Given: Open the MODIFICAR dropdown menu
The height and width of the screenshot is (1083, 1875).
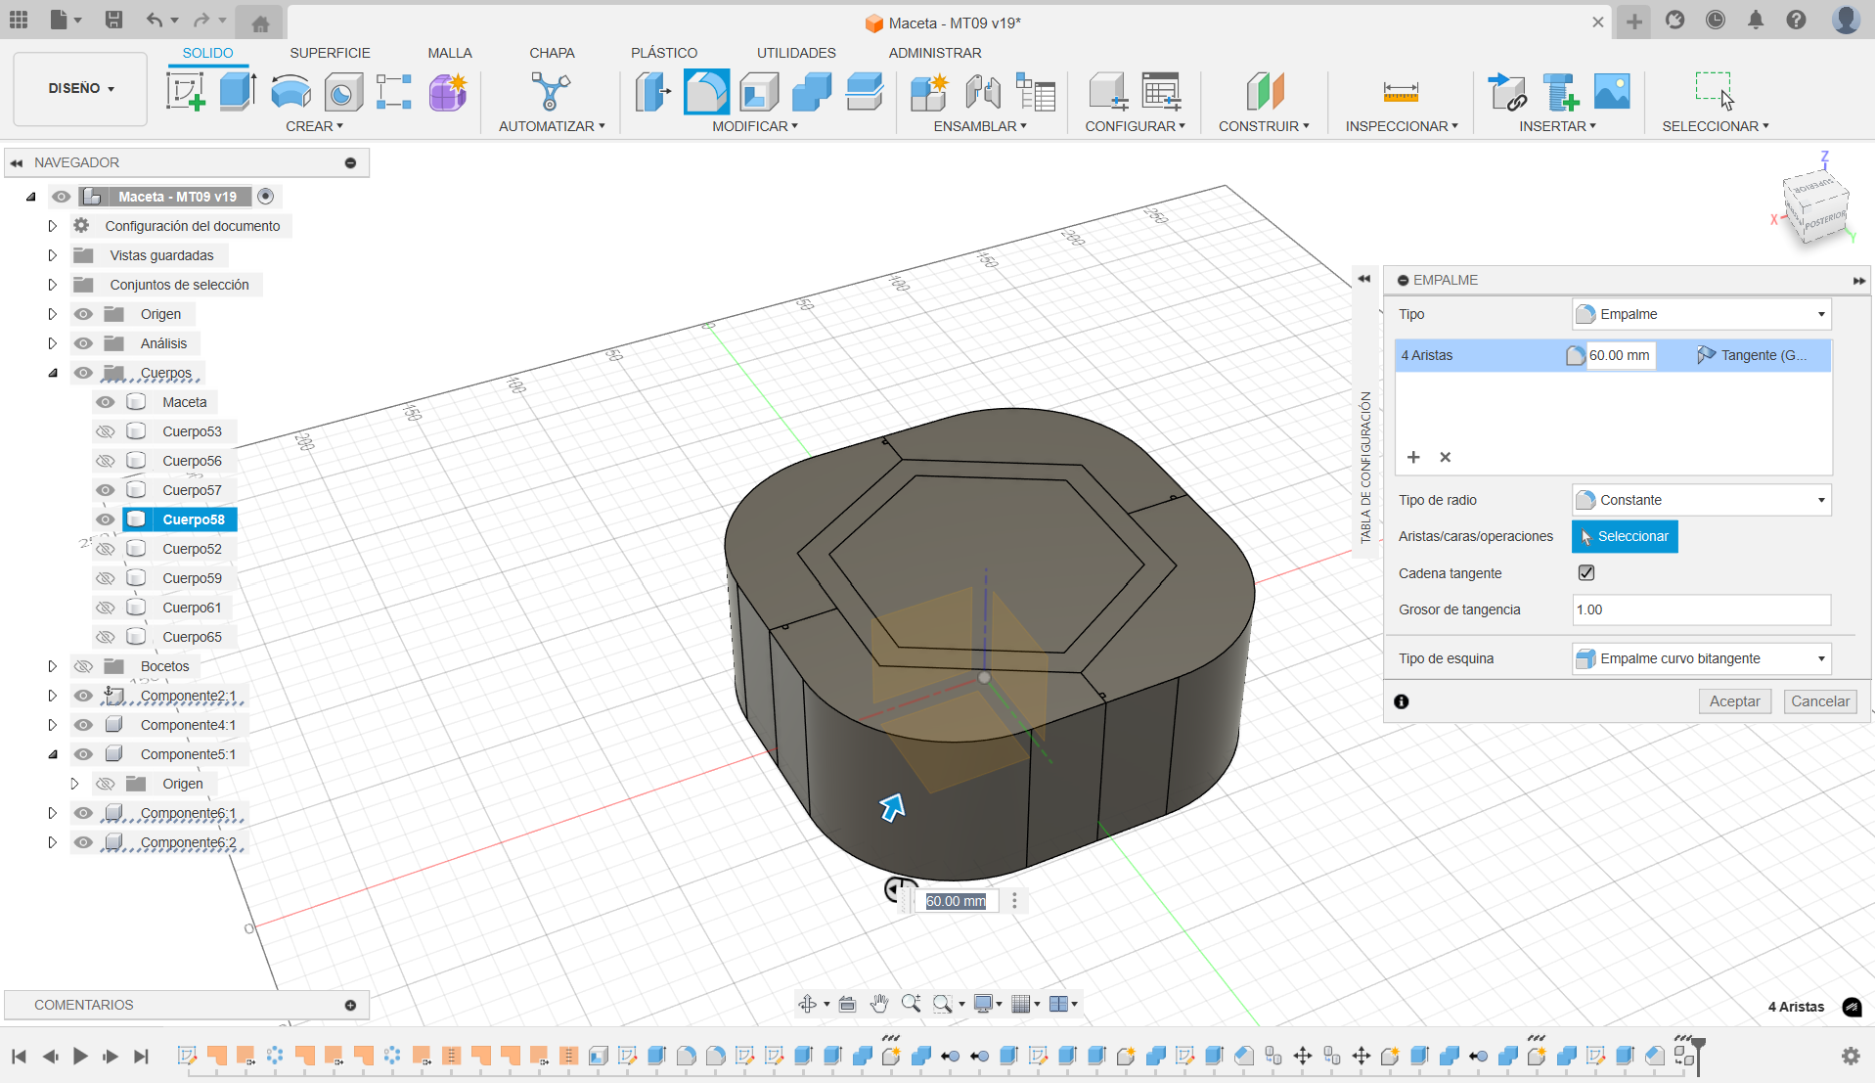Looking at the screenshot, I should (x=755, y=126).
